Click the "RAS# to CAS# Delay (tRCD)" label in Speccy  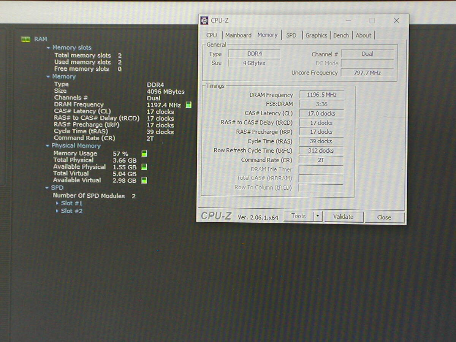(97, 118)
